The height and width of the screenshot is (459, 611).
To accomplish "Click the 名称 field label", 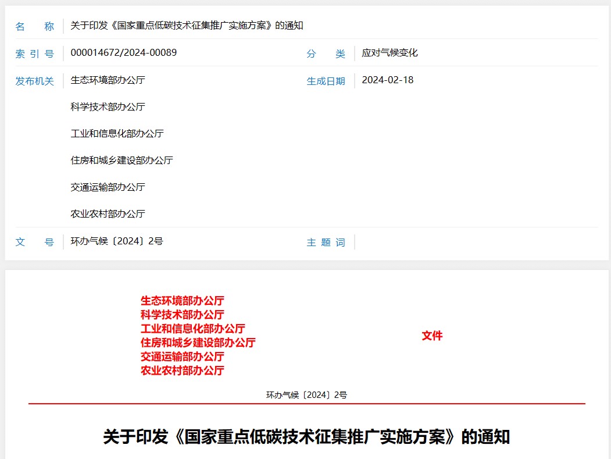I will 34,26.
